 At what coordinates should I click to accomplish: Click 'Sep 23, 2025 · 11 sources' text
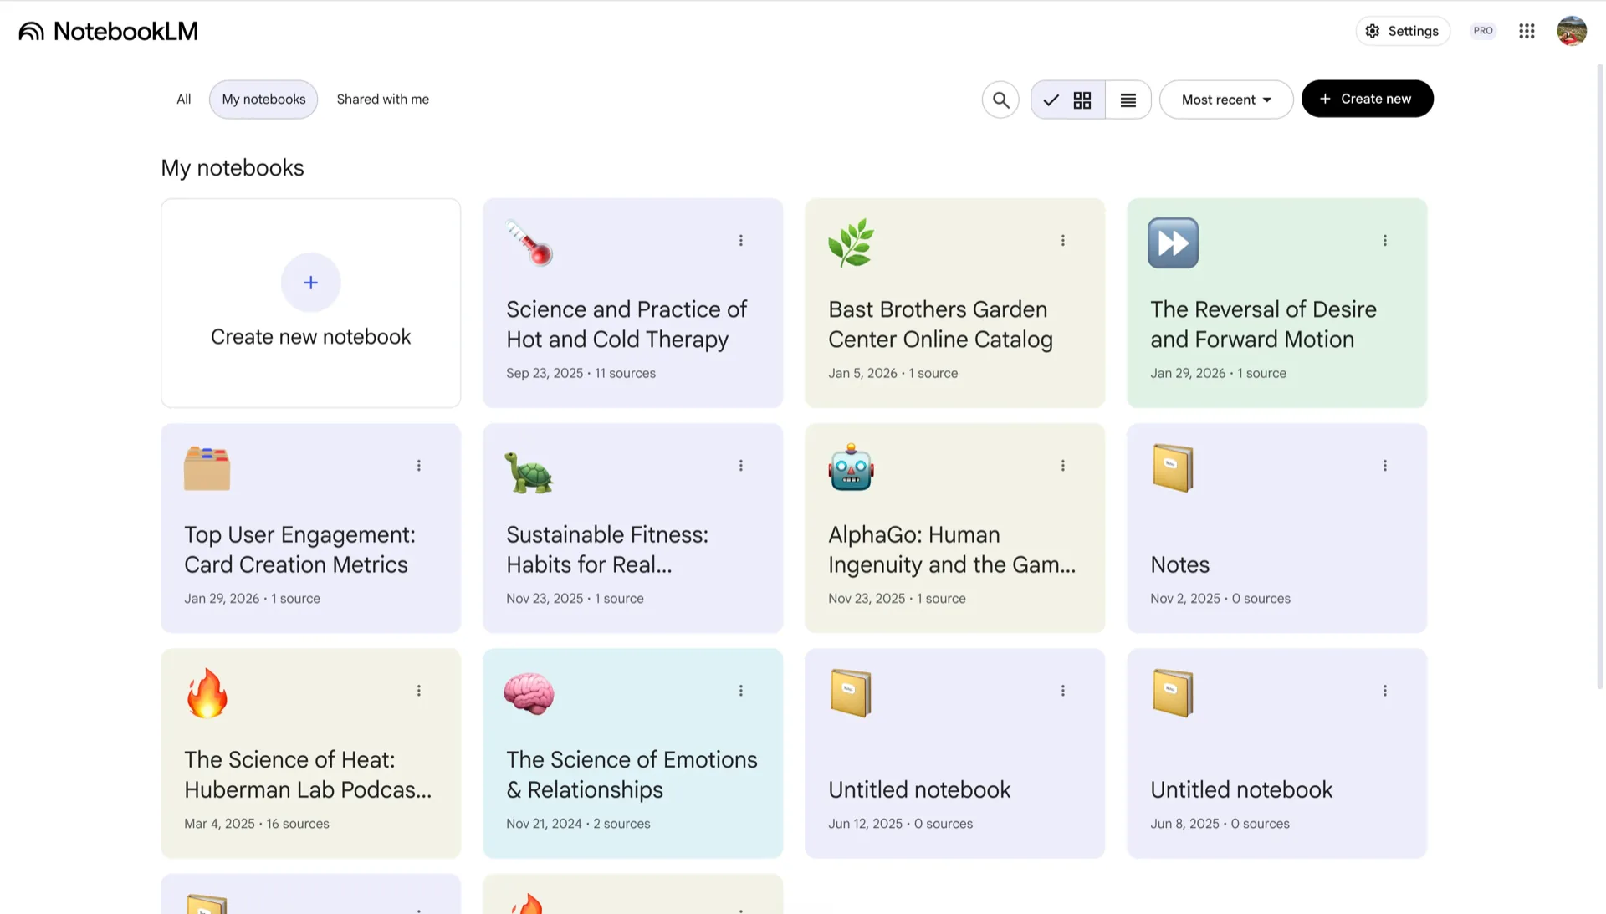tap(581, 374)
